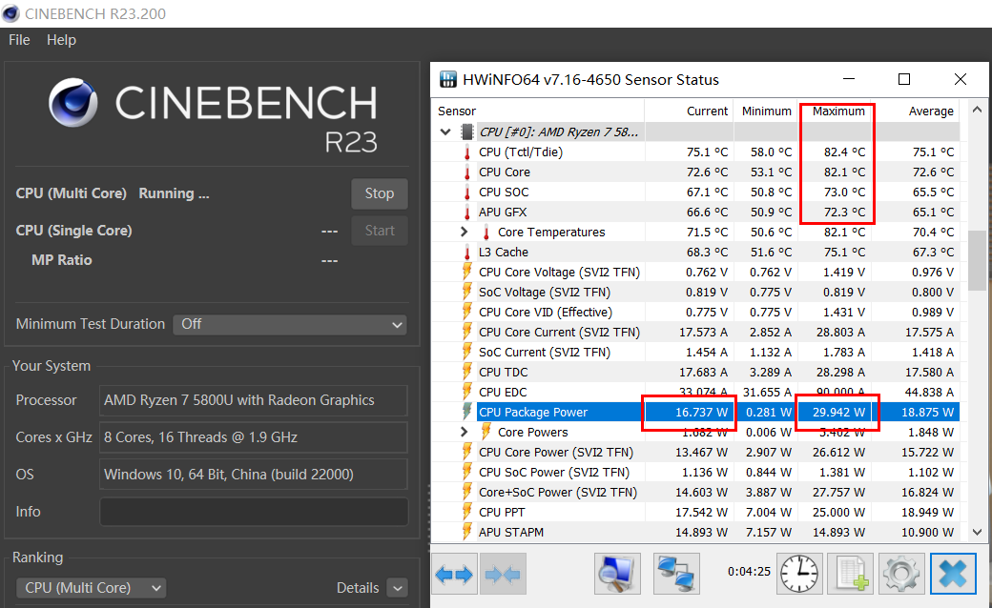
Task: Click lightning icon beside APU STAPM
Action: click(466, 532)
